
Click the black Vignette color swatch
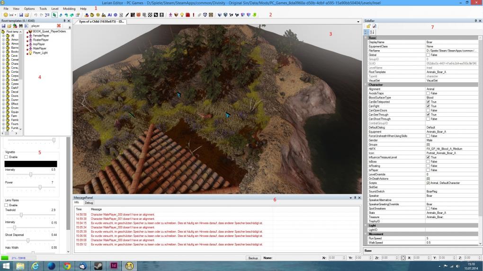coord(31,164)
